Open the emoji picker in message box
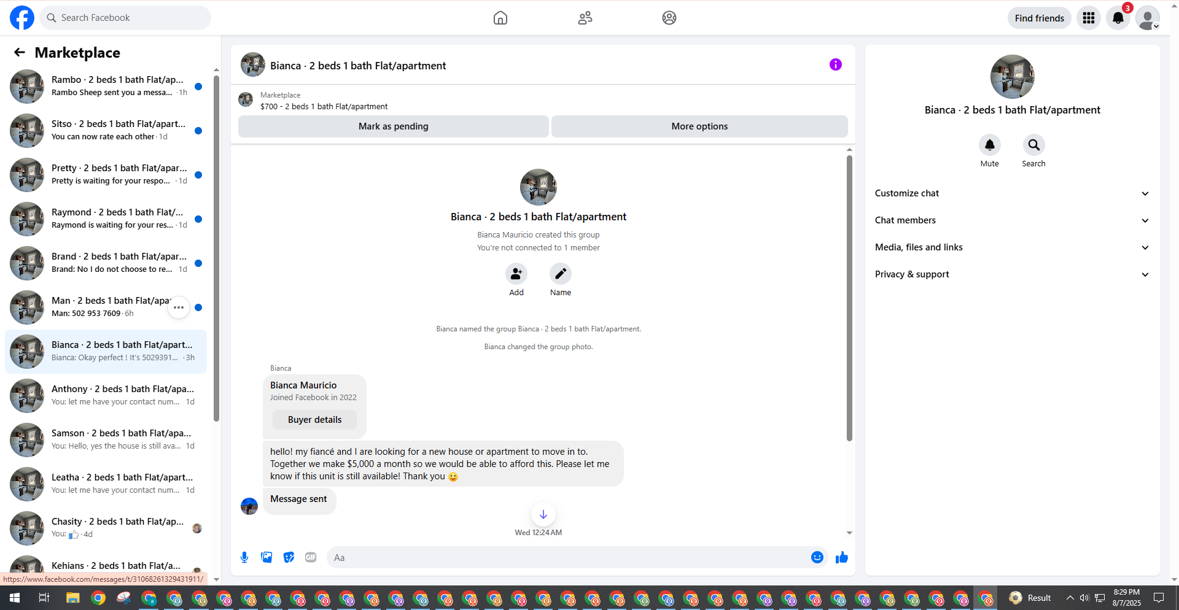The height and width of the screenshot is (610, 1179). point(817,557)
